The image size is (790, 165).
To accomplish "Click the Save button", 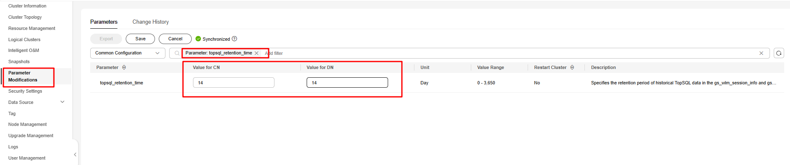I will (x=140, y=39).
